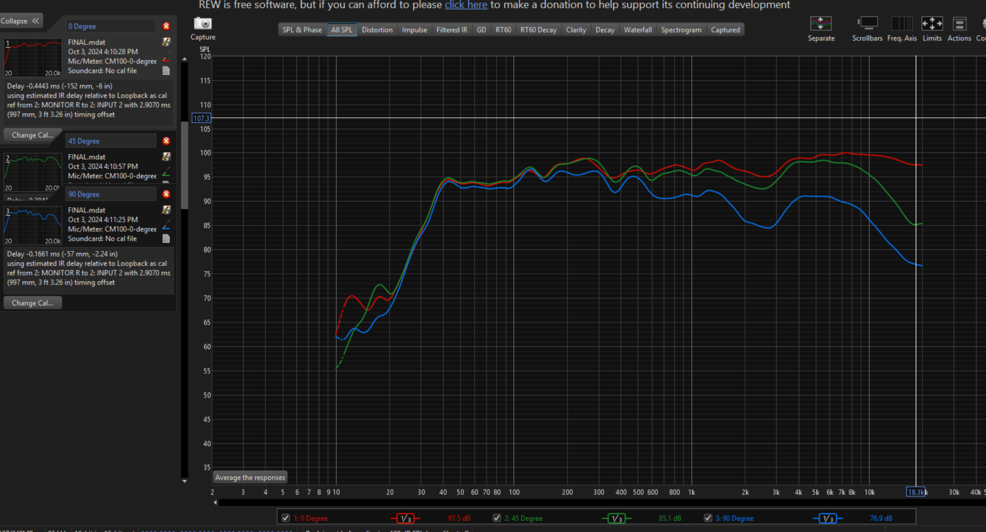Remove the 90 Degree measurement
Viewport: 986px width, 532px height.
(x=166, y=194)
